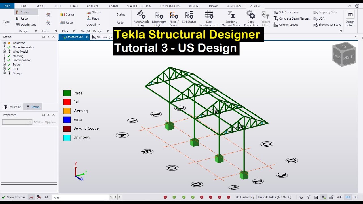Screen dimensions: 363x204
Task: Select Model Geometry in Status tree
Action: click(x=23, y=47)
